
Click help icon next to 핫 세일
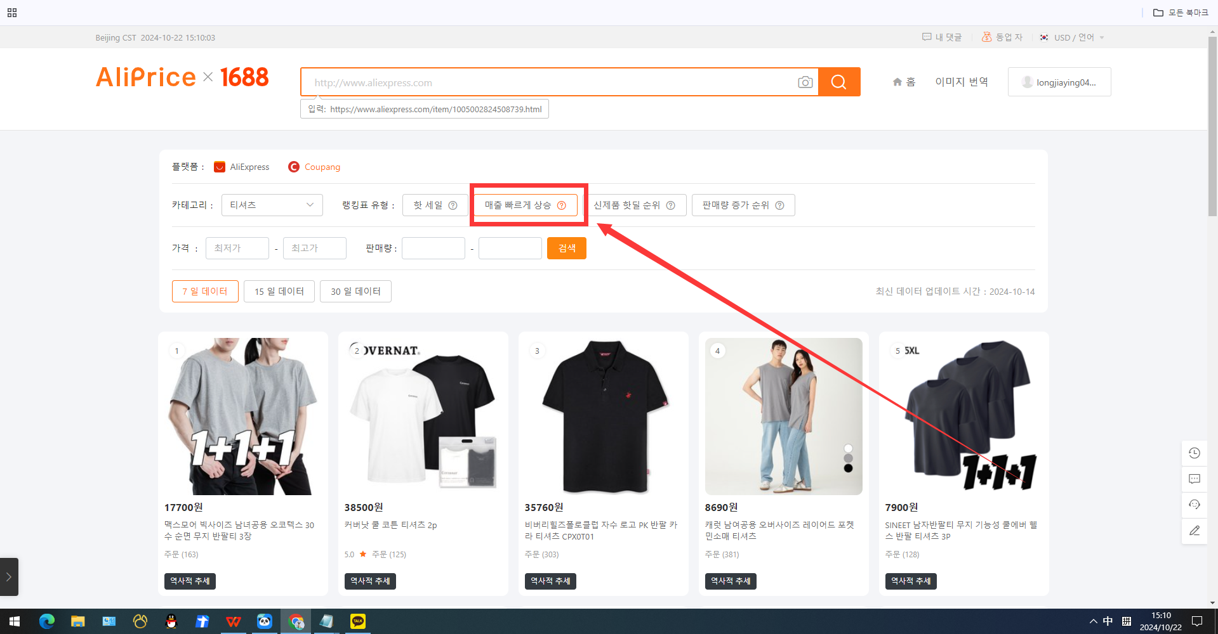click(453, 205)
